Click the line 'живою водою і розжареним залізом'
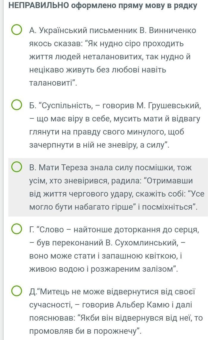Image resolution: width=208 pixels, height=340 pixels. coord(104,269)
